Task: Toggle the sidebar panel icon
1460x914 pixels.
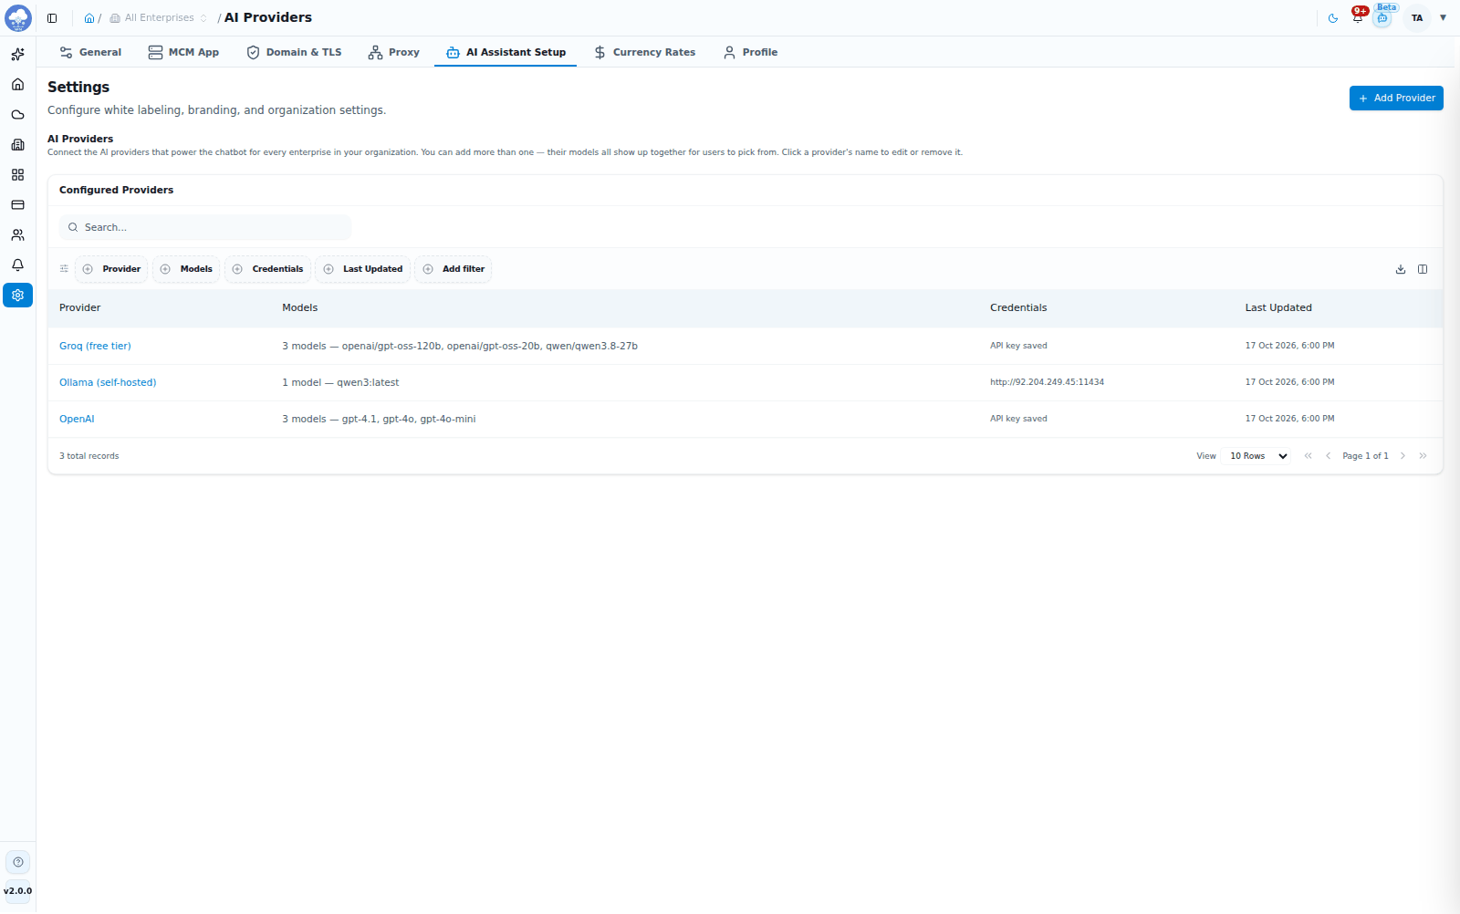Action: click(x=52, y=18)
